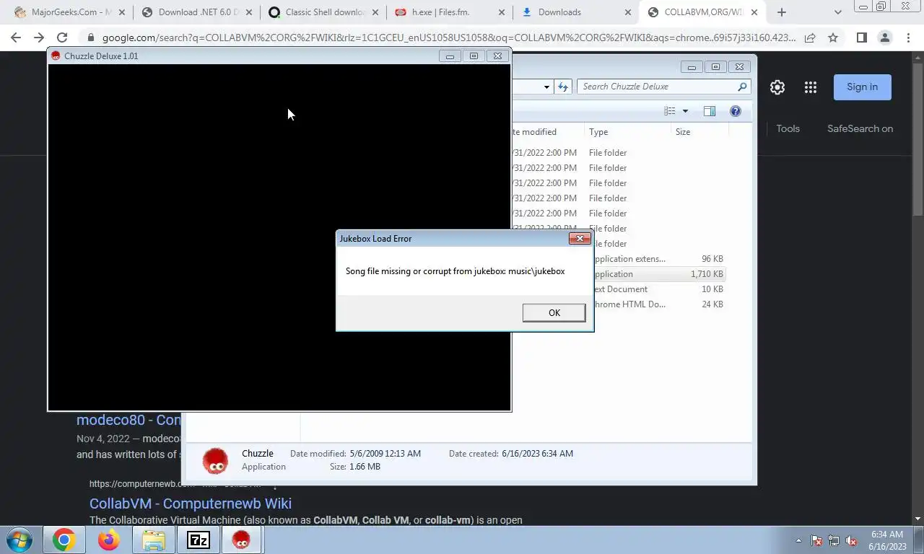Screen dimensions: 924x554
Task: Click the Chuzzle Deluxe window title icon
Action: point(56,56)
